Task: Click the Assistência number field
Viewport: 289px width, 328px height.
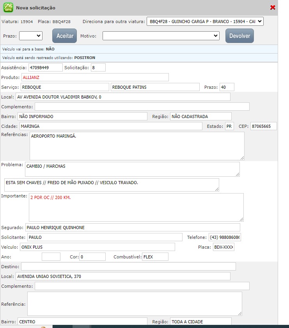Action: pyautogui.click(x=46, y=68)
